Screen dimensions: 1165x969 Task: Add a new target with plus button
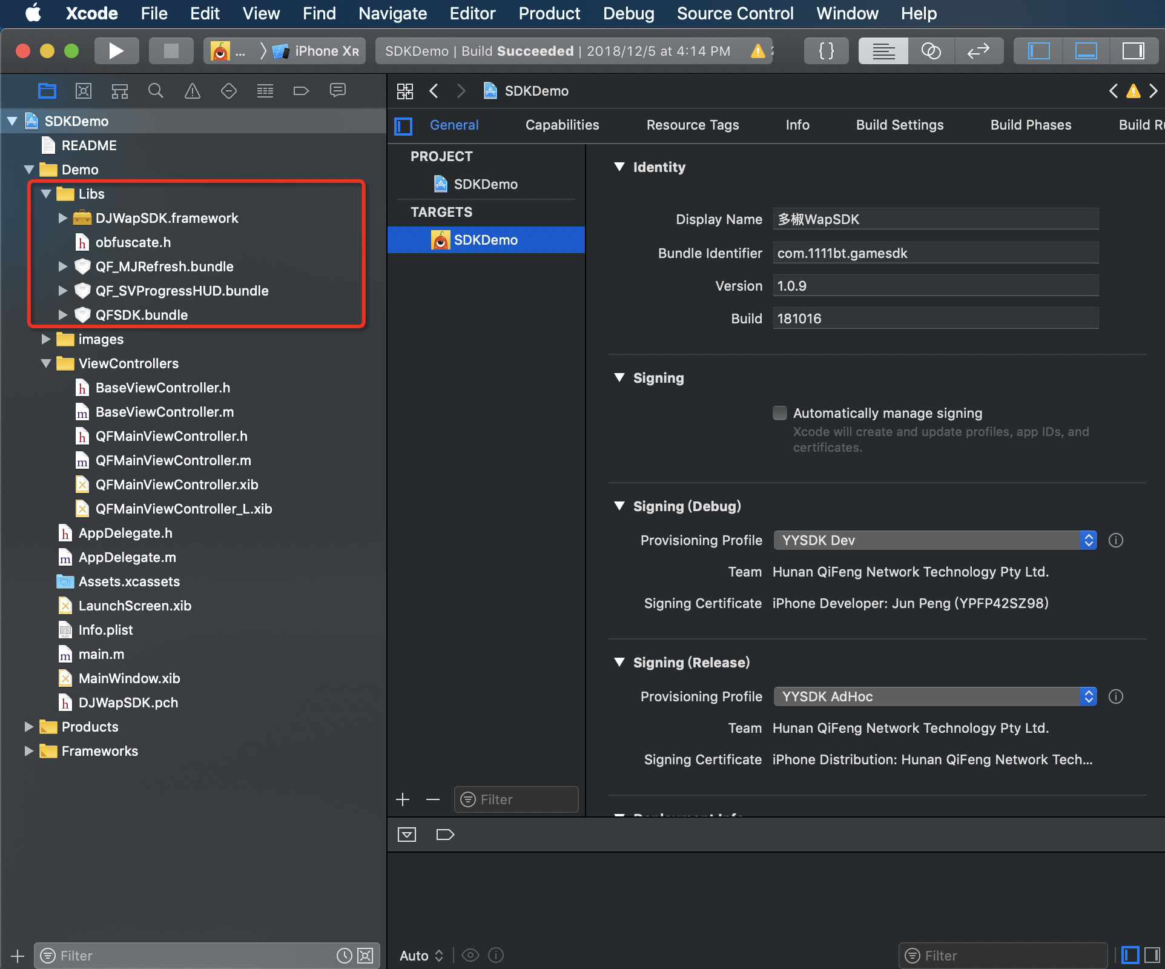pyautogui.click(x=403, y=799)
